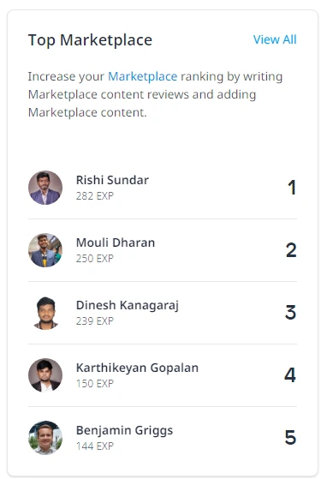Click the rank number 1
Image resolution: width=327 pixels, height=479 pixels.
[x=292, y=188]
